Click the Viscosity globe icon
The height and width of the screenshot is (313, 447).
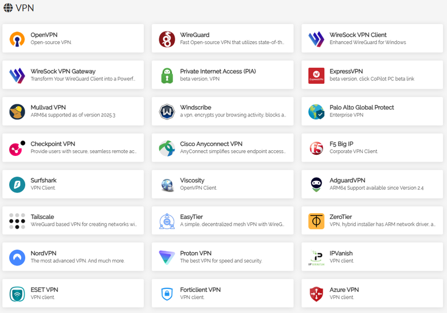pyautogui.click(x=167, y=185)
